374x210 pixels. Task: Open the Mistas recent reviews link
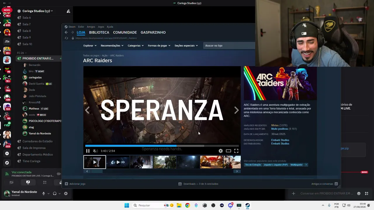tap(275, 125)
